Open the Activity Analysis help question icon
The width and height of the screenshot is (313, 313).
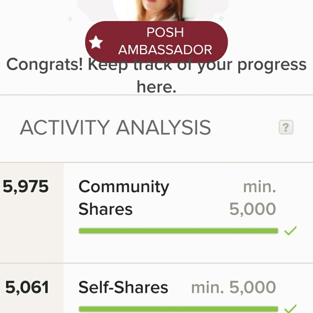[286, 127]
